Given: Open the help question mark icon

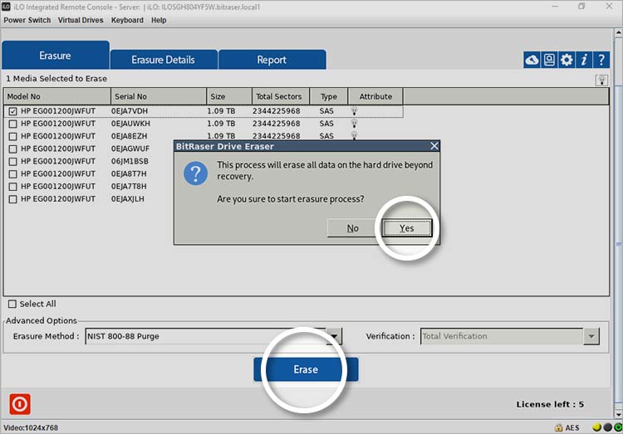Looking at the screenshot, I should point(601,60).
